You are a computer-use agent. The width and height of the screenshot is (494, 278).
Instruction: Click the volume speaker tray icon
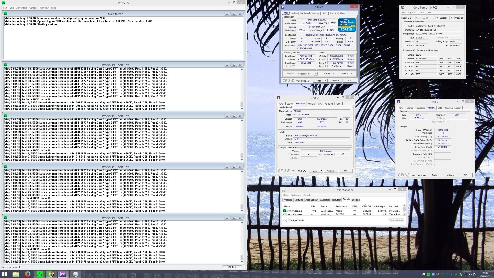click(x=470, y=274)
